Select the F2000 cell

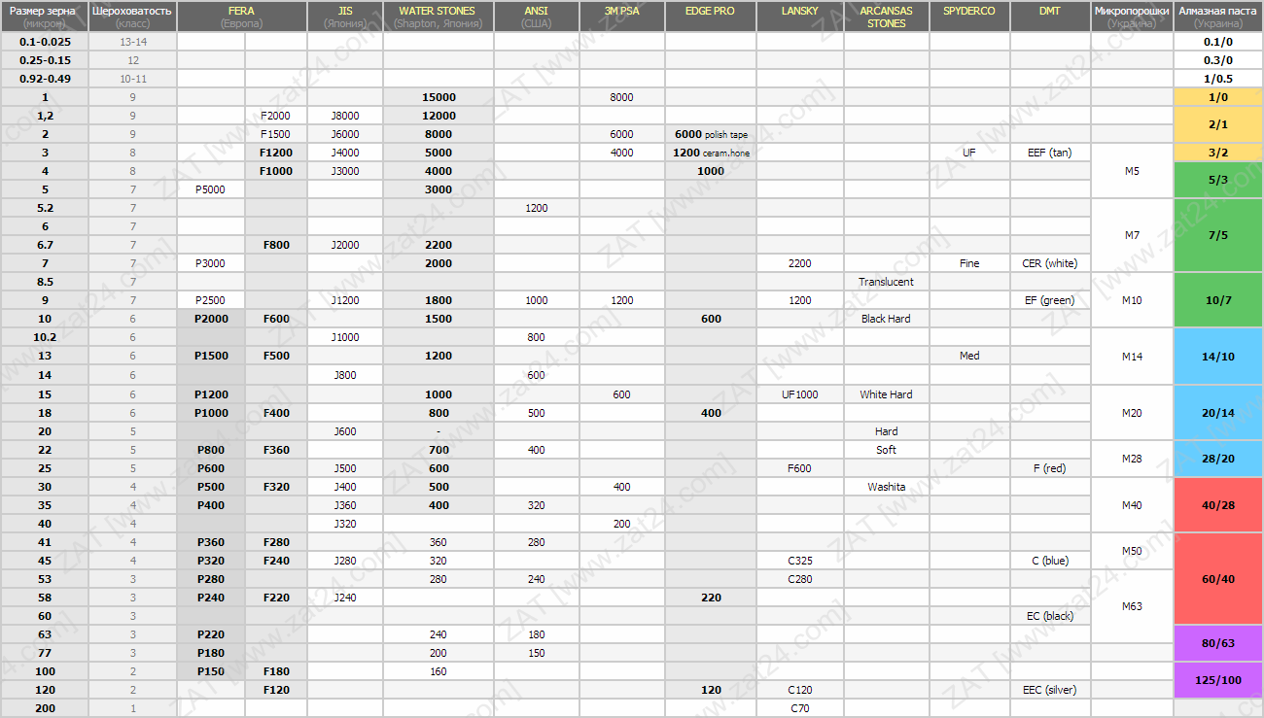276,116
